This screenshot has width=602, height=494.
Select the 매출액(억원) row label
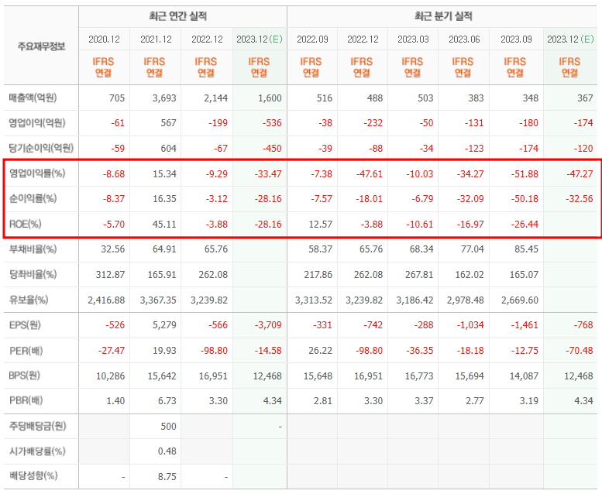(33, 98)
